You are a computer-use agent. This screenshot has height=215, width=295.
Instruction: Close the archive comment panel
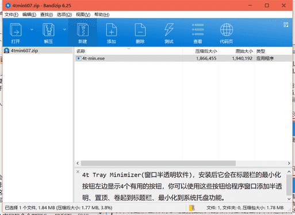point(78,171)
